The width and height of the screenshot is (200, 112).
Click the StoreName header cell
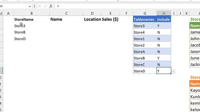coord(32,19)
